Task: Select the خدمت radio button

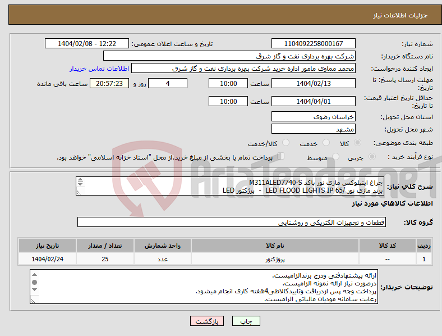Action: point(326,143)
